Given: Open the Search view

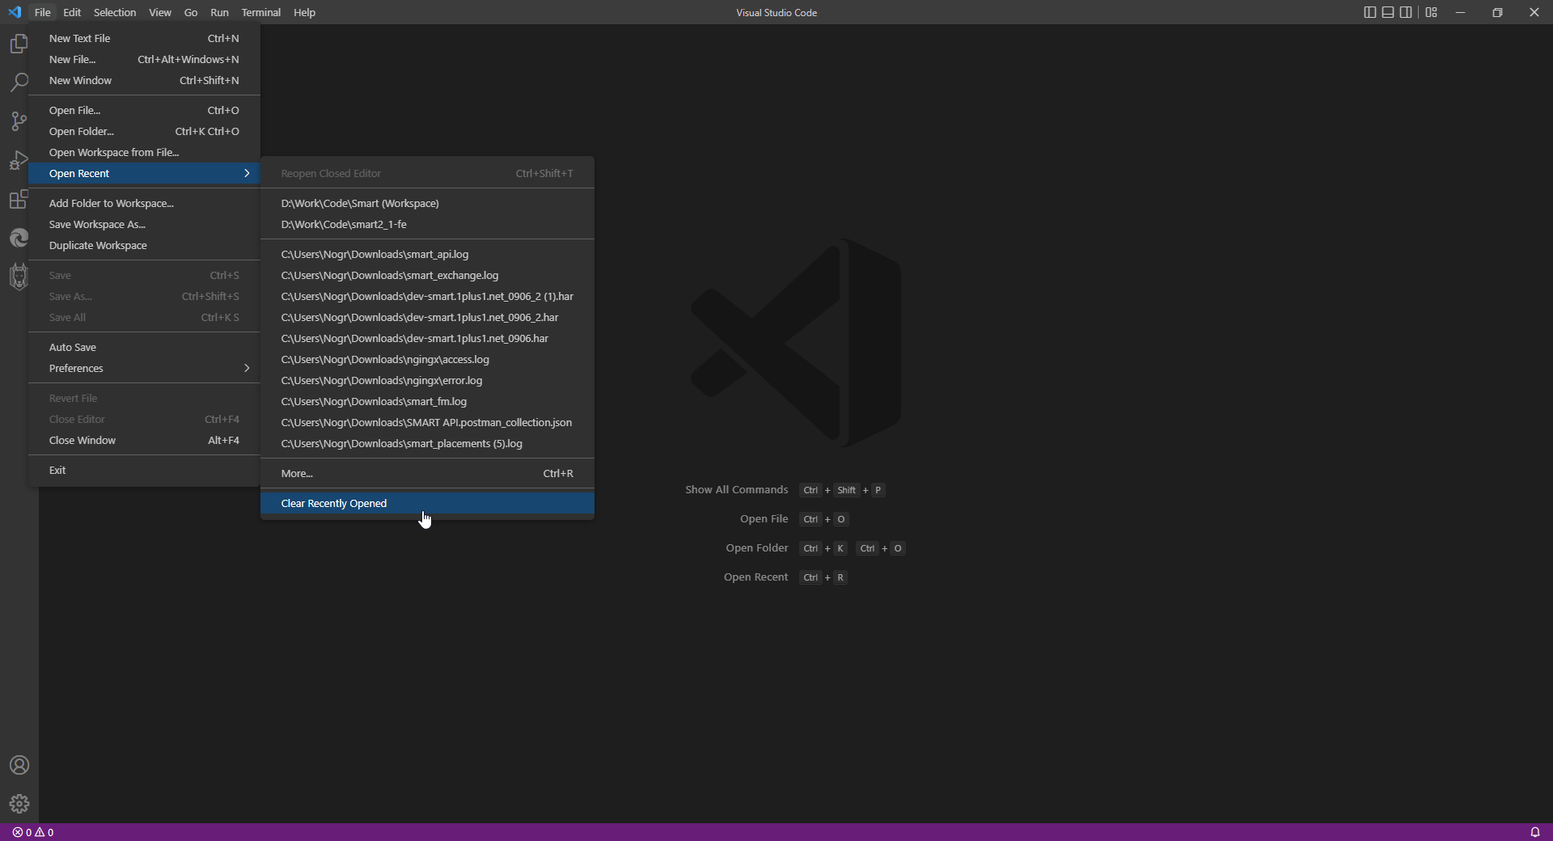Looking at the screenshot, I should pyautogui.click(x=19, y=82).
